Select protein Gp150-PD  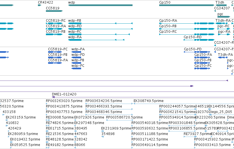[197, 52]
